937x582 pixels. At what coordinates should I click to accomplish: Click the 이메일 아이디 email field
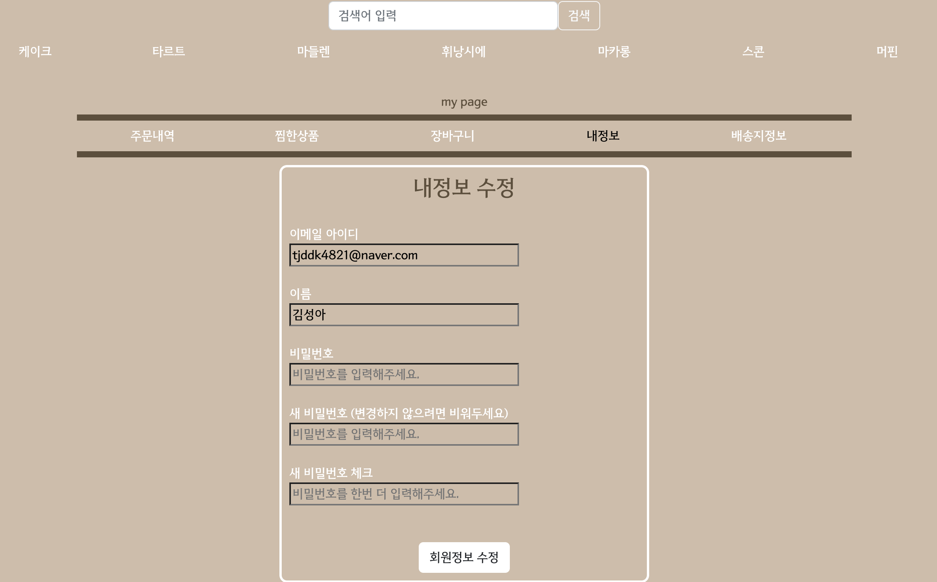click(x=404, y=255)
